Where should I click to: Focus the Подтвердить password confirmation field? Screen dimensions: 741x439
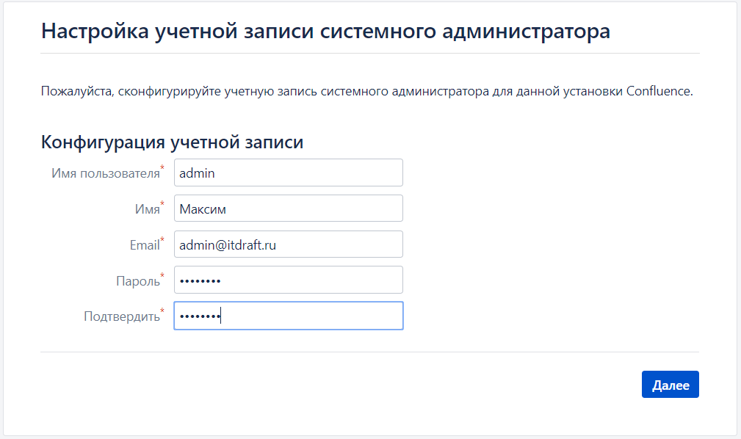[288, 316]
